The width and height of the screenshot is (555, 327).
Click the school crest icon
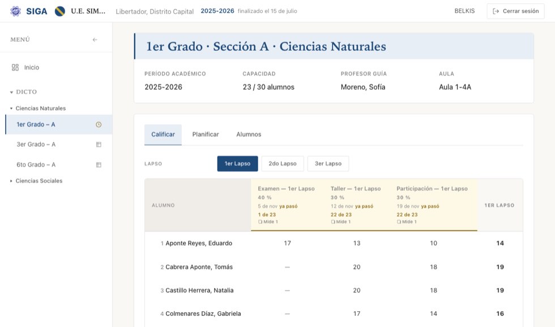60,11
